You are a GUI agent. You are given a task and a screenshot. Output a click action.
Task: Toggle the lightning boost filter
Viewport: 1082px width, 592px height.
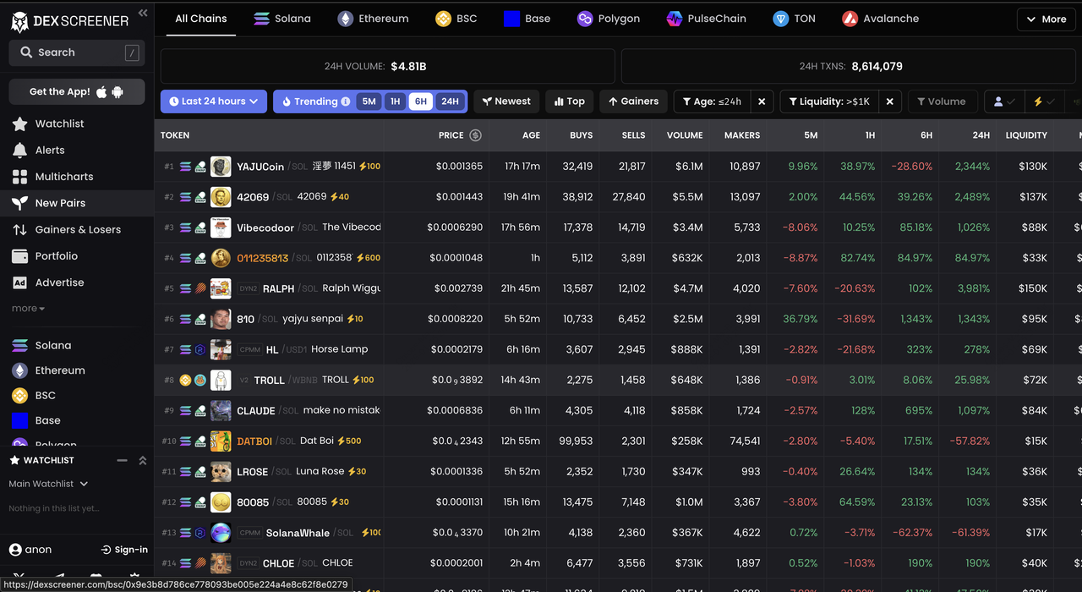pyautogui.click(x=1043, y=101)
